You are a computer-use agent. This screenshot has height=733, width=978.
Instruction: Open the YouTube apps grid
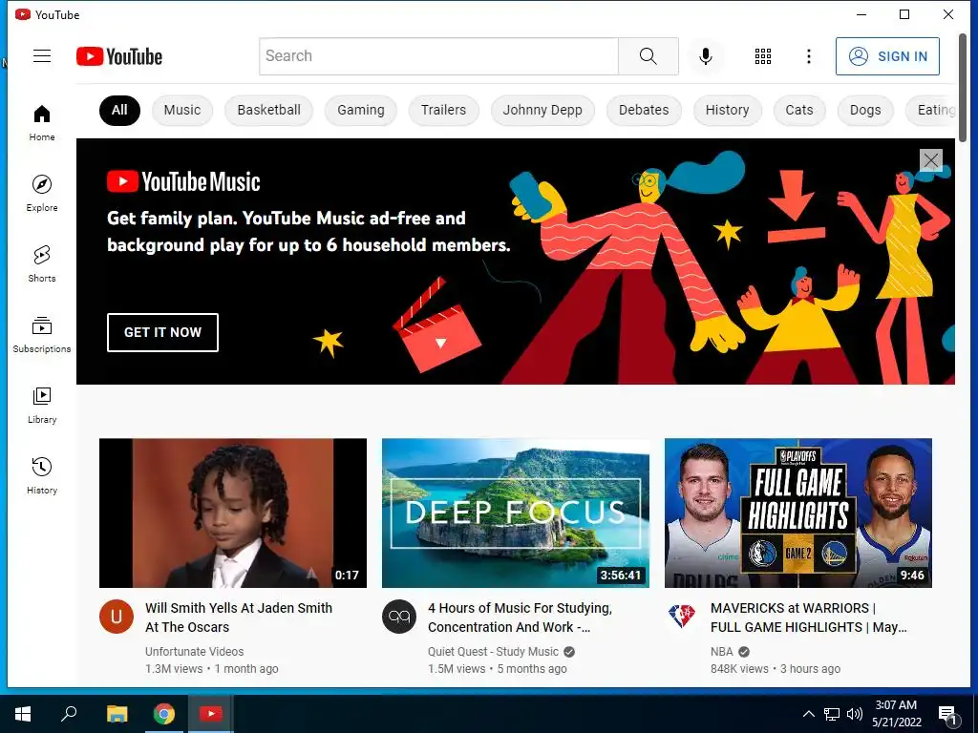click(x=763, y=56)
